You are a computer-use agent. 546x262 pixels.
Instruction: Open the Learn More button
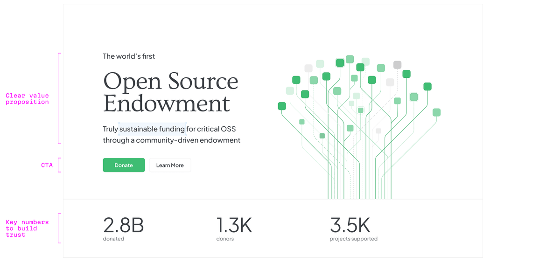click(x=170, y=165)
